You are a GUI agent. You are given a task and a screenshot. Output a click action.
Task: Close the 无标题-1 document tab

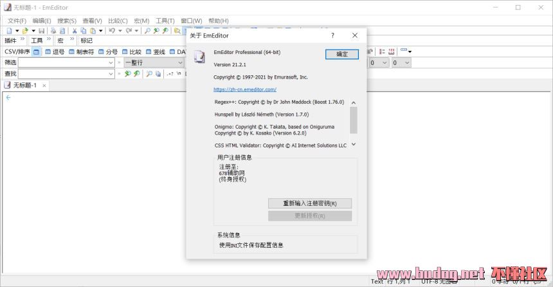pos(44,86)
